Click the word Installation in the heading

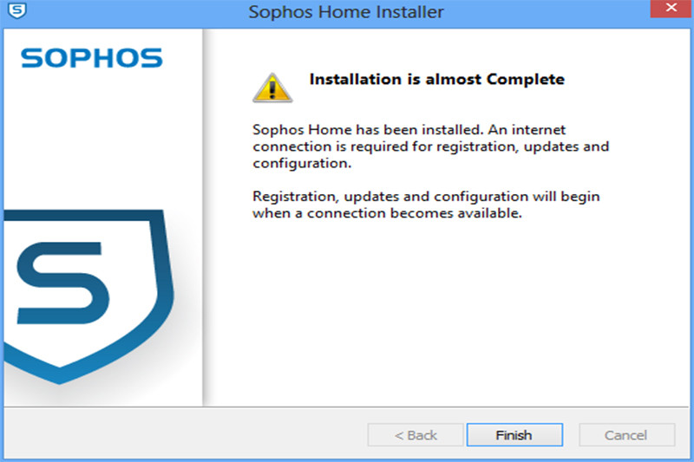point(354,80)
